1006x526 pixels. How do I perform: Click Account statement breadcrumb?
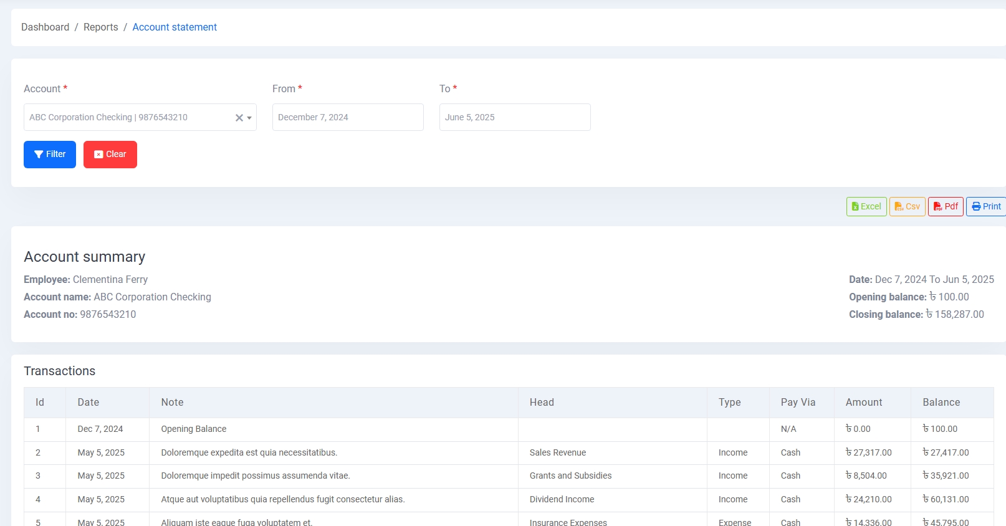pos(175,27)
